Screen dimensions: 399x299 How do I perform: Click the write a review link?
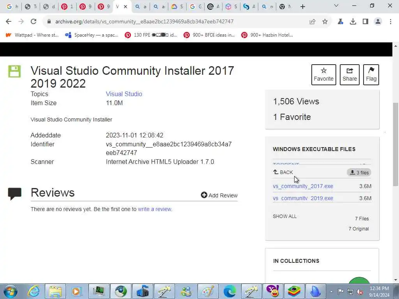point(155,209)
